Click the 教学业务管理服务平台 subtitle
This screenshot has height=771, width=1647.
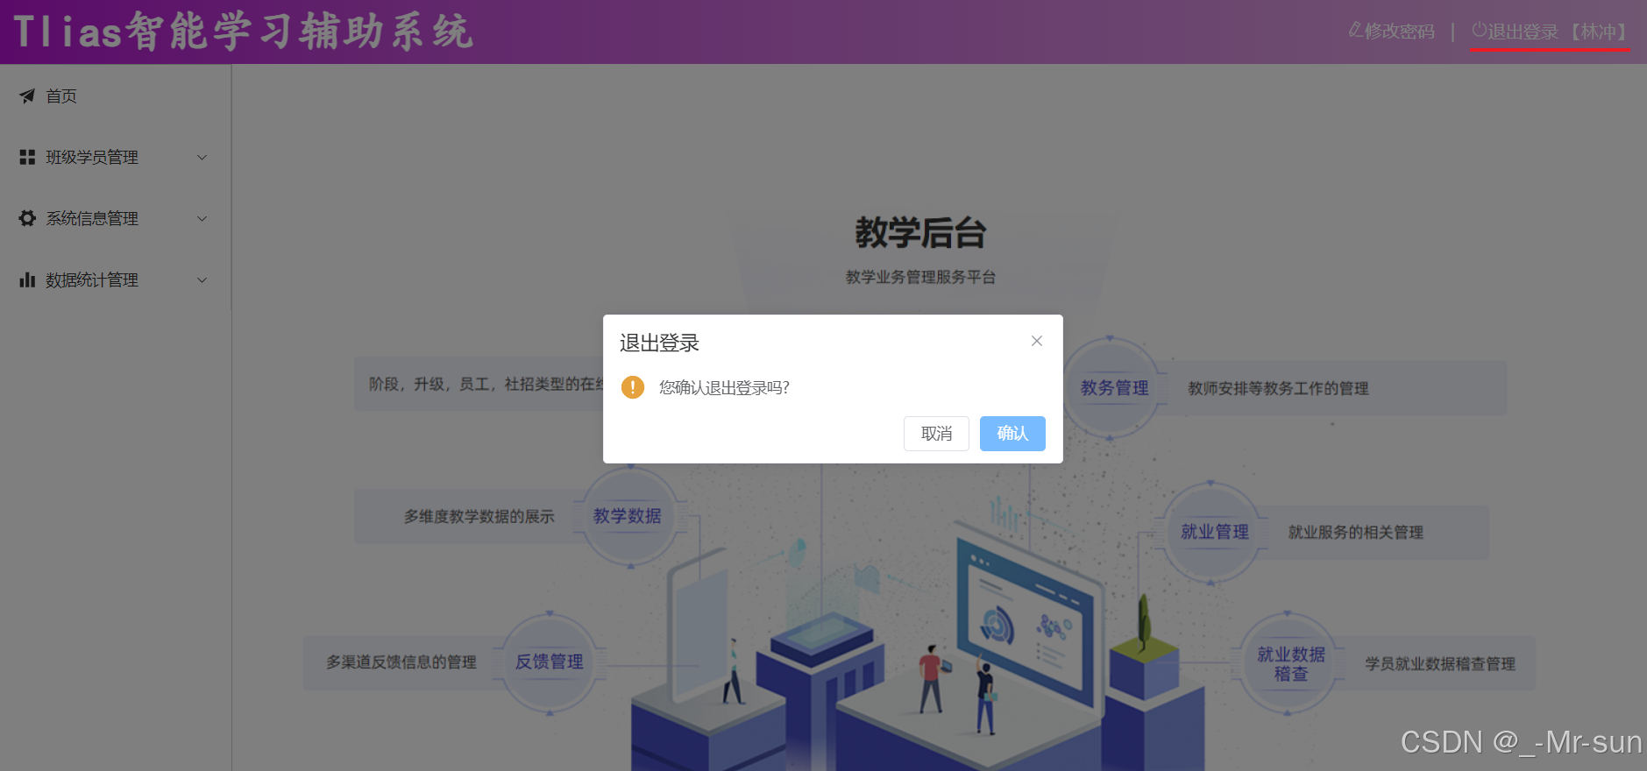[920, 277]
